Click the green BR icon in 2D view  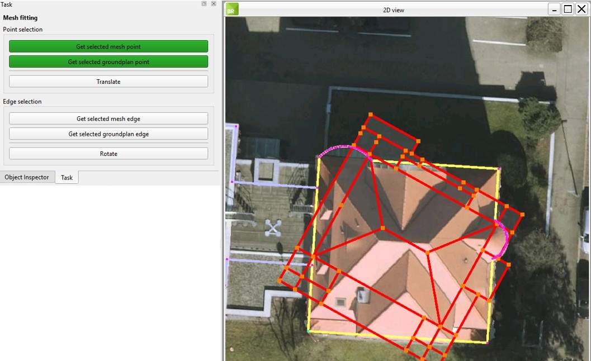[232, 9]
